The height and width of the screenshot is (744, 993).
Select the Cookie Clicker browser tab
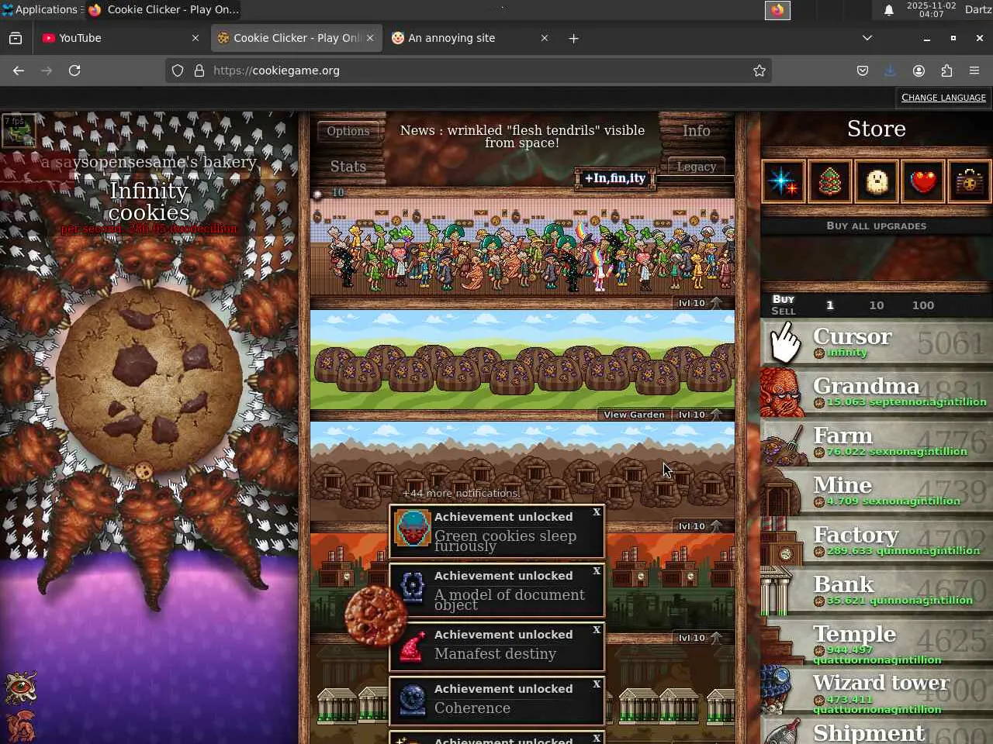coord(296,38)
